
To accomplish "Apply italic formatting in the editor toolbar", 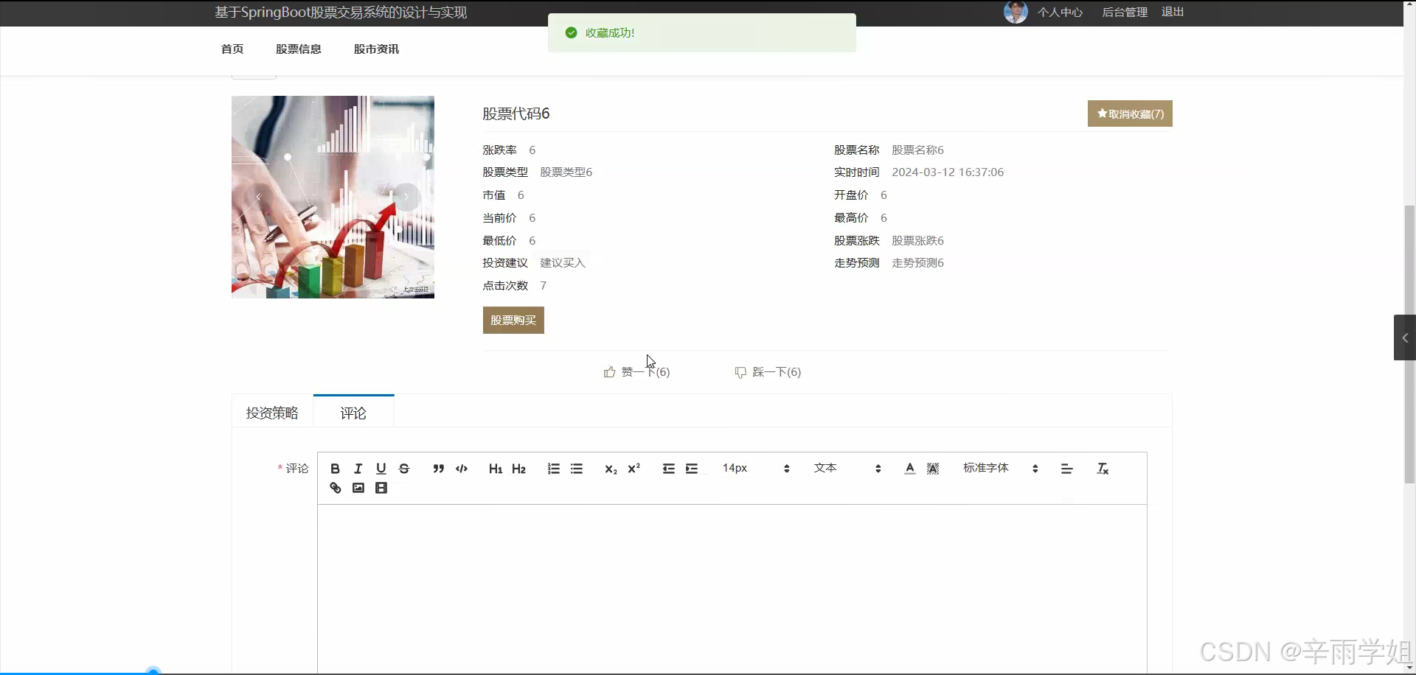I will (x=358, y=468).
